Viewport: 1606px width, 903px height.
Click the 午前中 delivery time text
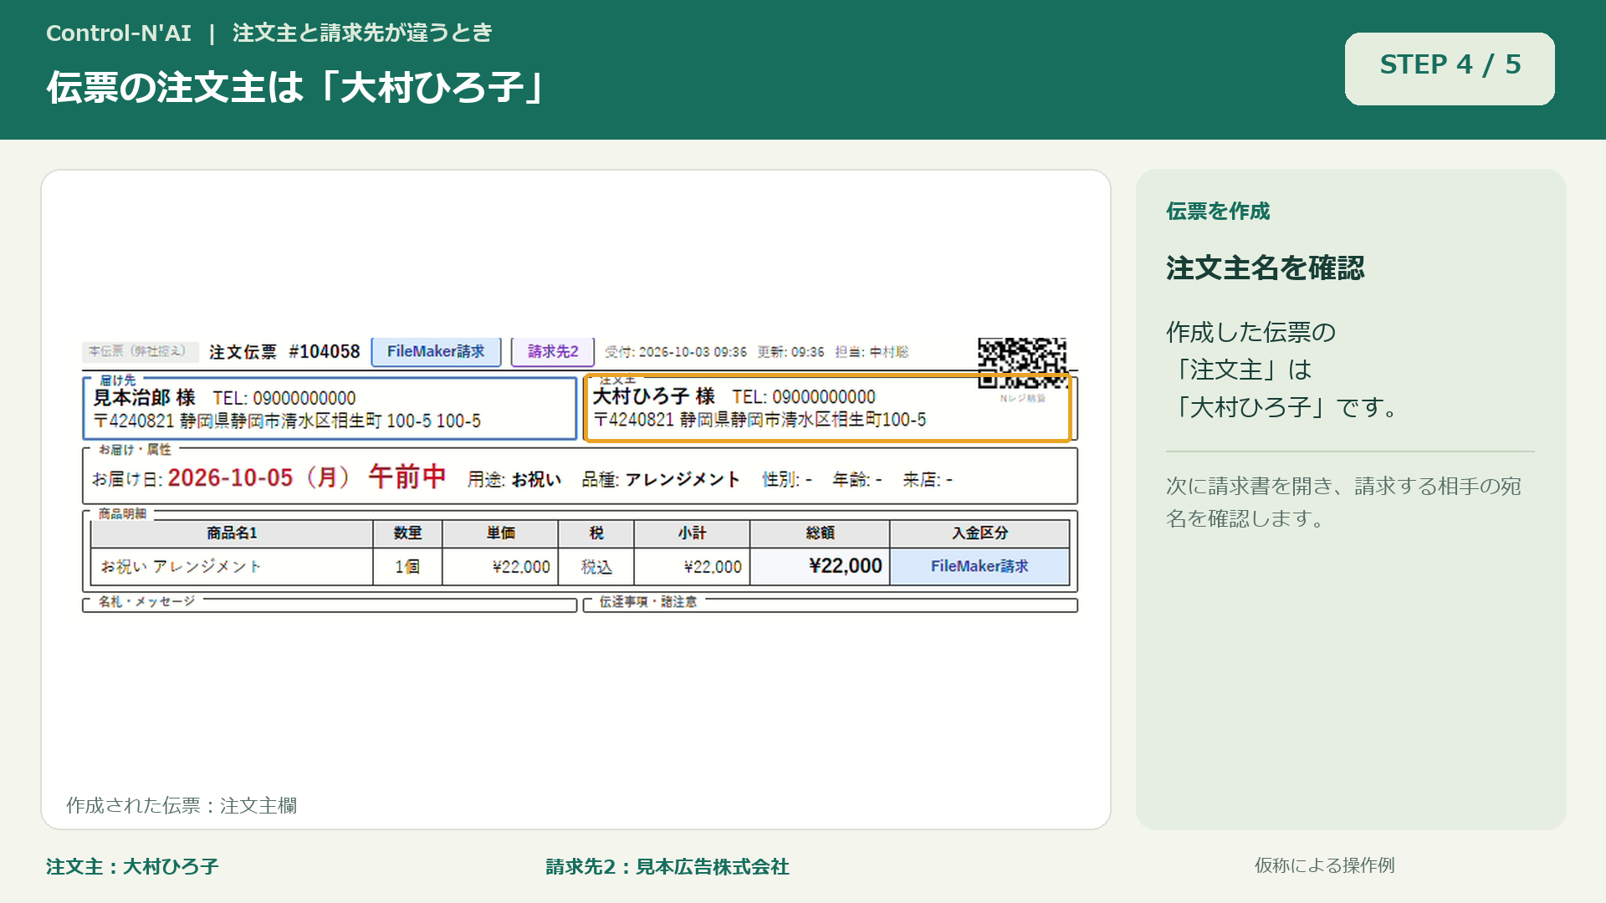coord(407,477)
